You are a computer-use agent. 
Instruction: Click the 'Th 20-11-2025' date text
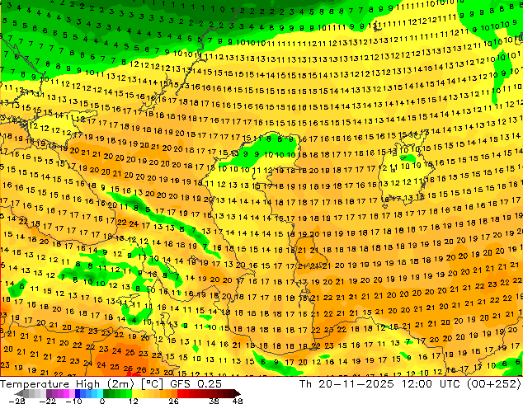[x=346, y=384]
